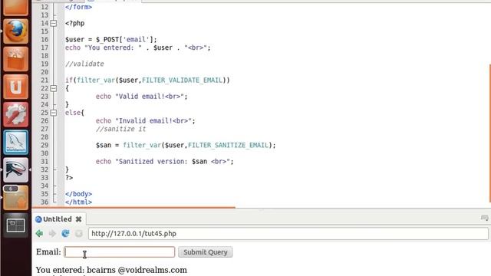Open MySQL Workbench dolphin icon
The image size is (491, 276).
pyautogui.click(x=15, y=143)
